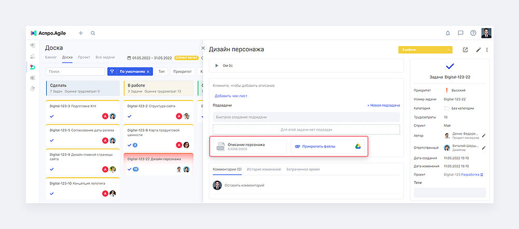Open the Затраченное время tab
The image size is (519, 229).
[303, 169]
